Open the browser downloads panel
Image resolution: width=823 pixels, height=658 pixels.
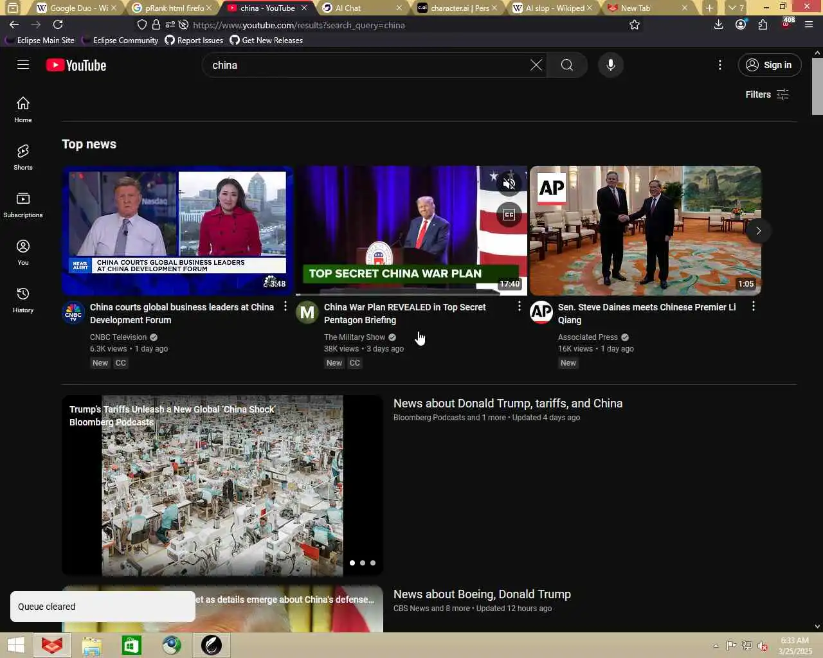[x=719, y=24]
